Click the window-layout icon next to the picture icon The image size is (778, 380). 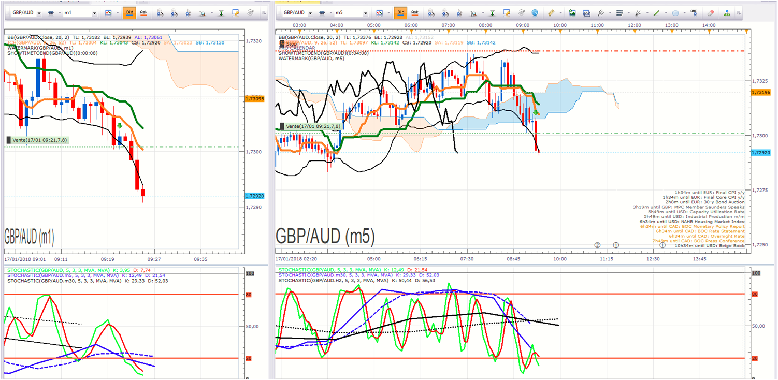click(x=587, y=13)
